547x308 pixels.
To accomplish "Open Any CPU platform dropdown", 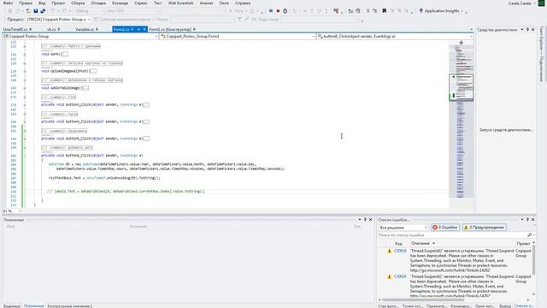I will (x=132, y=11).
